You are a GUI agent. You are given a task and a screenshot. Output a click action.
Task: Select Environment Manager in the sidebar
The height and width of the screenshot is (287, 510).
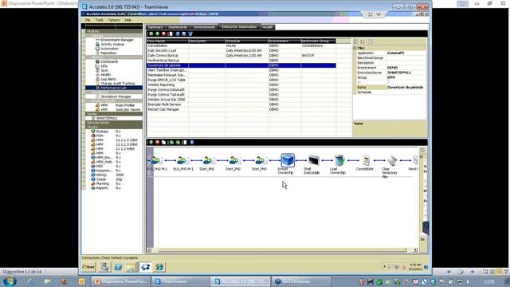117,40
